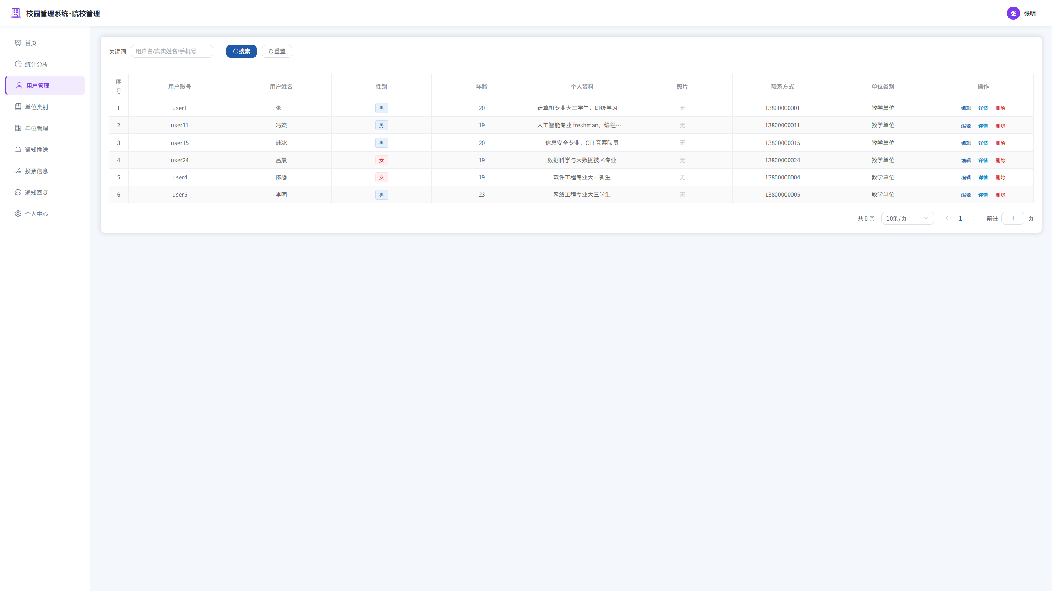This screenshot has width=1052, height=591.
Task: Click the campus building logo icon
Action: click(16, 13)
